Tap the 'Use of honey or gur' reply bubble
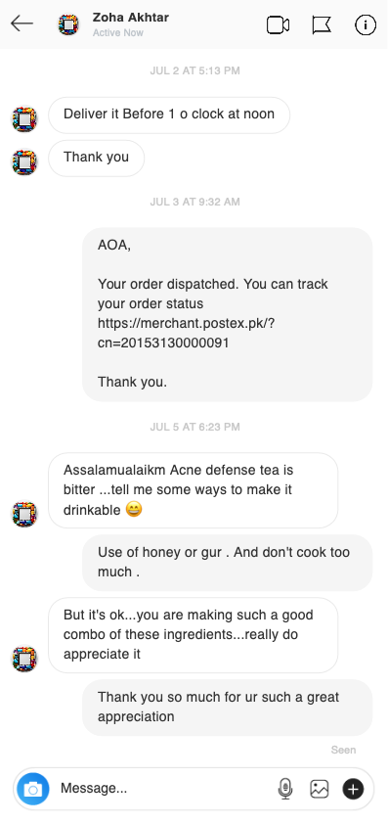Image resolution: width=388 pixels, height=824 pixels. pyautogui.click(x=228, y=563)
